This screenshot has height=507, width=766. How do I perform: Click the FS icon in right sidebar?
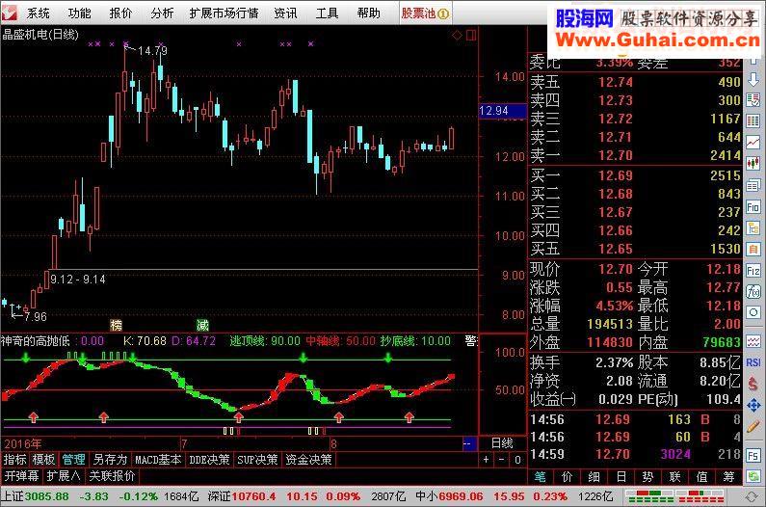pyautogui.click(x=753, y=455)
